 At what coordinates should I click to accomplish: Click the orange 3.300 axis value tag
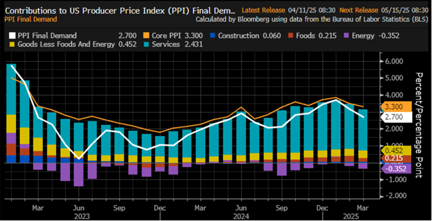(396, 106)
